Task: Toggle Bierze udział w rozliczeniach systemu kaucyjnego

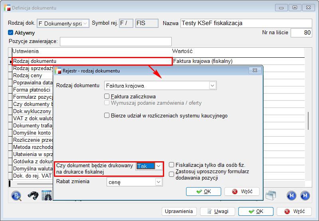Action: (x=107, y=115)
